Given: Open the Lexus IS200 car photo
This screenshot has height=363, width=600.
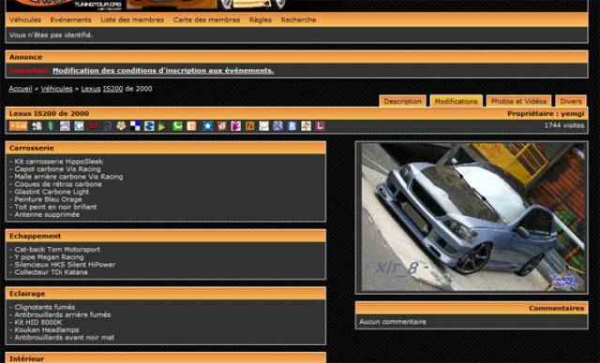Looking at the screenshot, I should pos(472,218).
